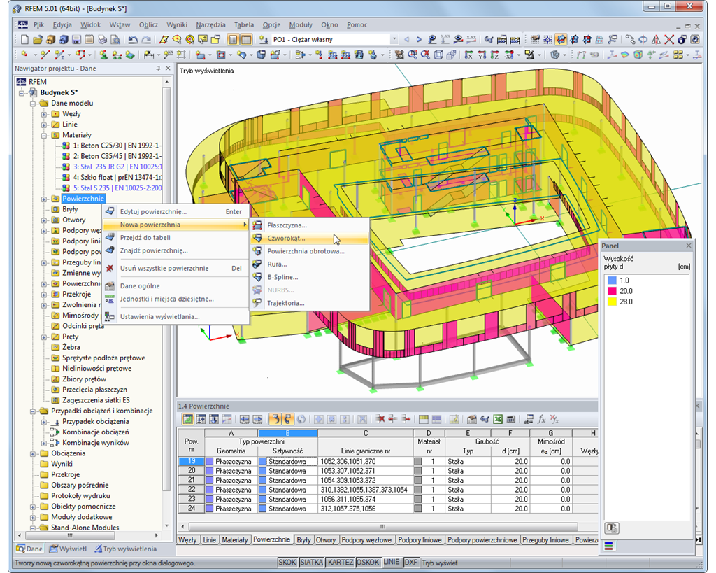Click the Print preview magnifier icon
The height and width of the screenshot is (573, 716).
click(x=116, y=40)
